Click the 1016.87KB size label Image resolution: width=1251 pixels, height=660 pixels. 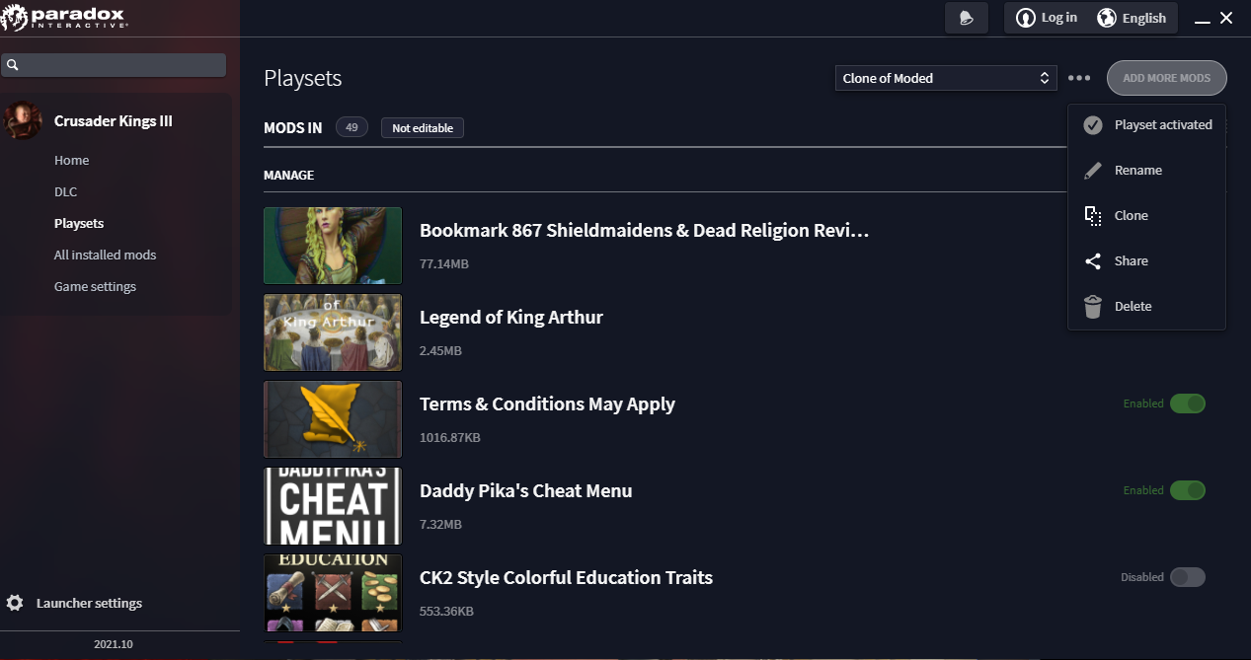coord(450,438)
